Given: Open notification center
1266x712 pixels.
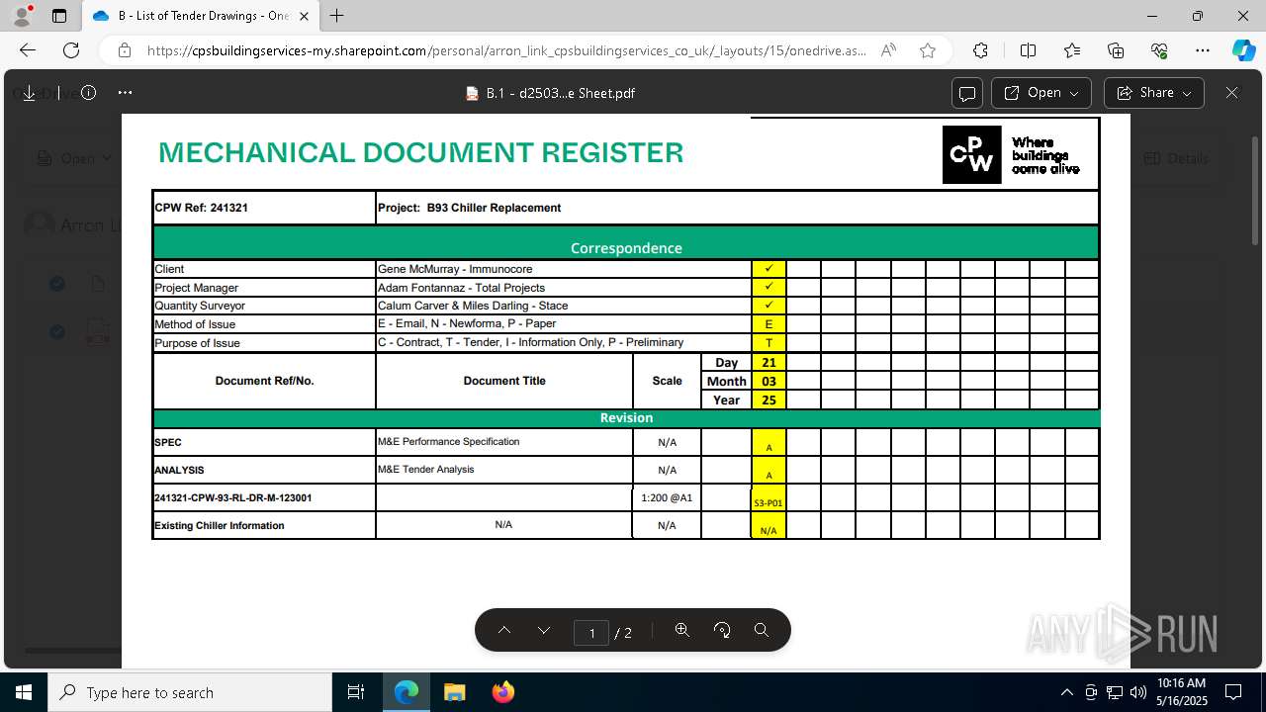Looking at the screenshot, I should pyautogui.click(x=1233, y=692).
